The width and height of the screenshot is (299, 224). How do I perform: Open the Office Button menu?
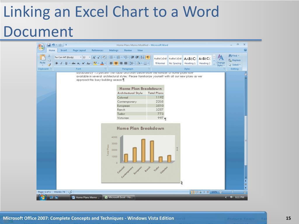click(x=41, y=47)
